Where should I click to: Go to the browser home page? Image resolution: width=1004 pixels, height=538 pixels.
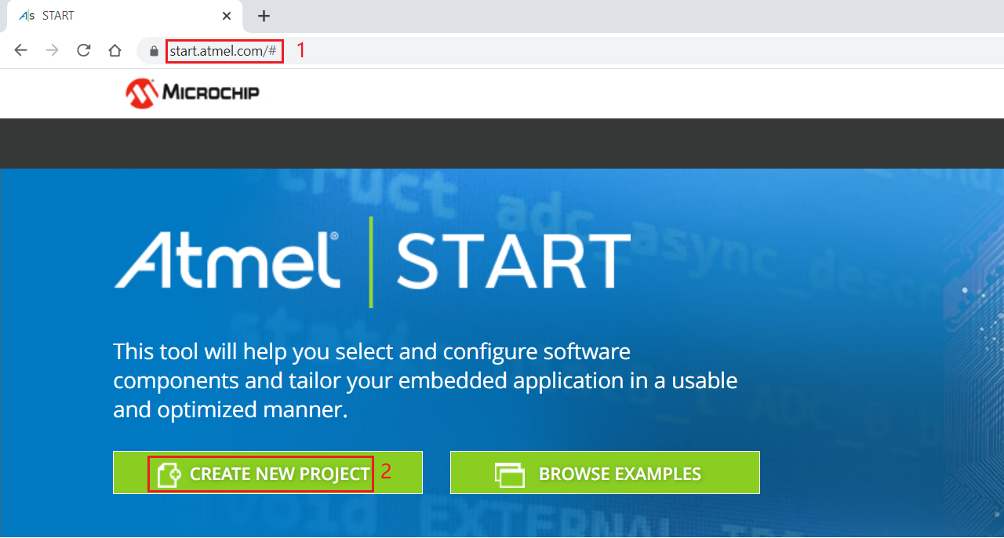tap(115, 51)
